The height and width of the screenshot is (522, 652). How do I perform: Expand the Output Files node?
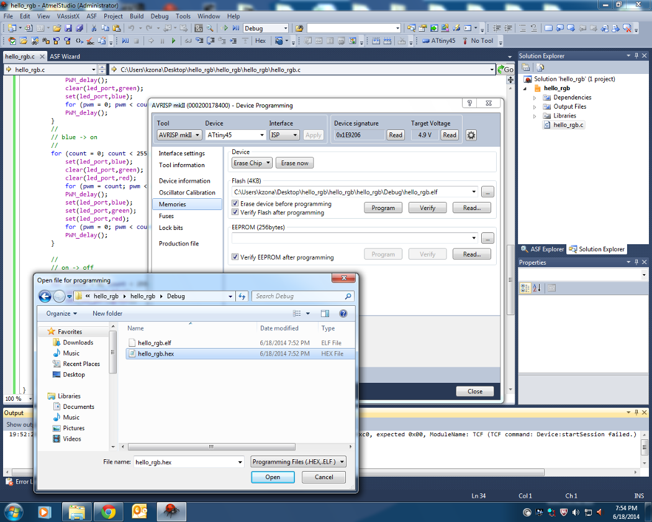(x=535, y=106)
